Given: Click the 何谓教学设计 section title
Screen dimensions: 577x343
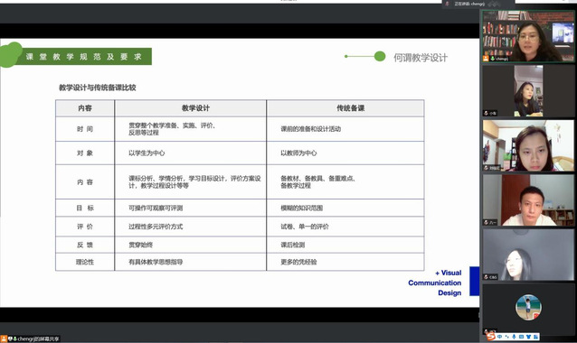Looking at the screenshot, I should tap(421, 57).
